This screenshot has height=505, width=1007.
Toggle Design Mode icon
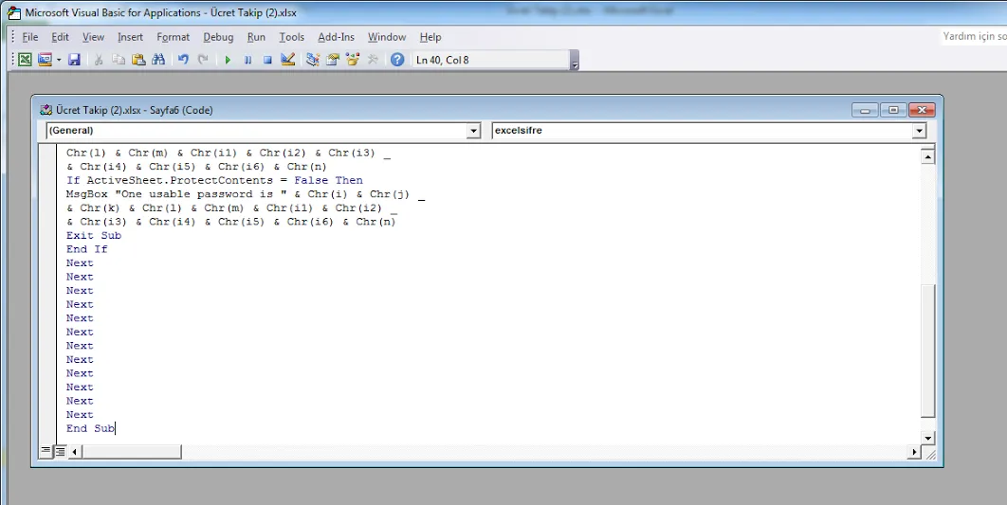[288, 60]
